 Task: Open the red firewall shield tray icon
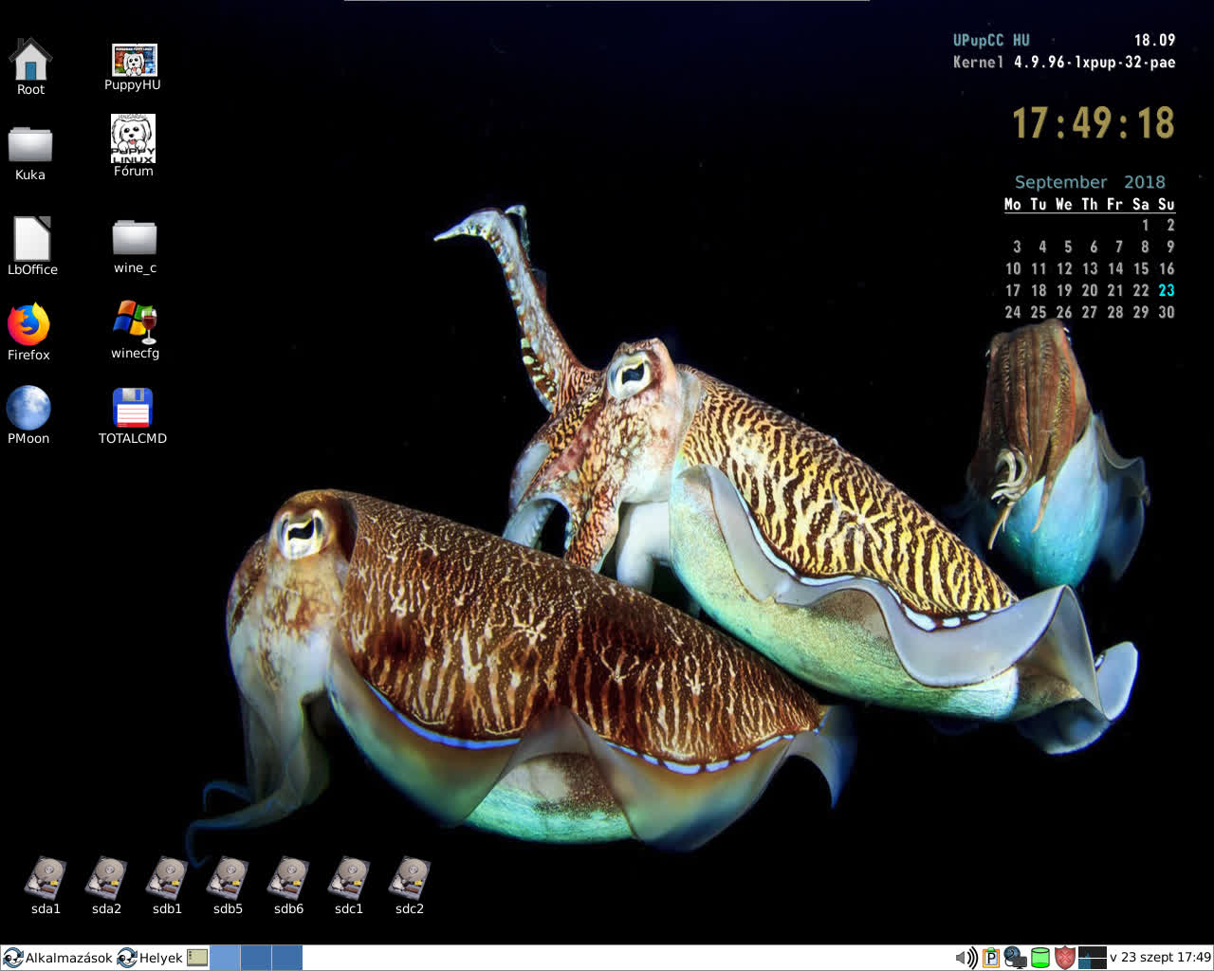tap(1065, 958)
